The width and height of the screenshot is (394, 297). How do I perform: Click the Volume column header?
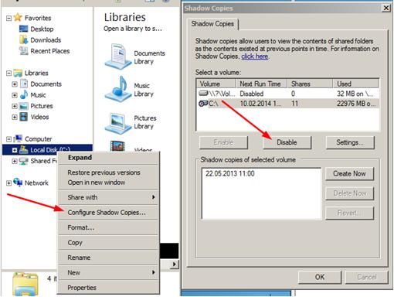click(216, 84)
